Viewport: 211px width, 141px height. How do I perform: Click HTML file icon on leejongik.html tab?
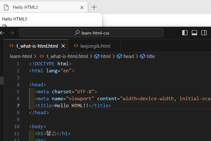click(x=76, y=46)
